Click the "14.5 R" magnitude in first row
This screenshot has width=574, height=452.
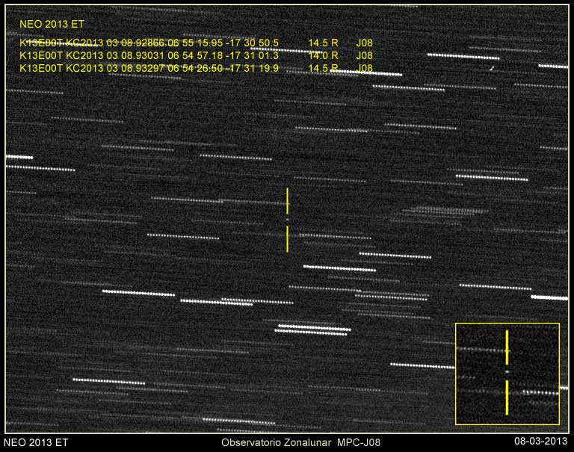[x=324, y=43]
